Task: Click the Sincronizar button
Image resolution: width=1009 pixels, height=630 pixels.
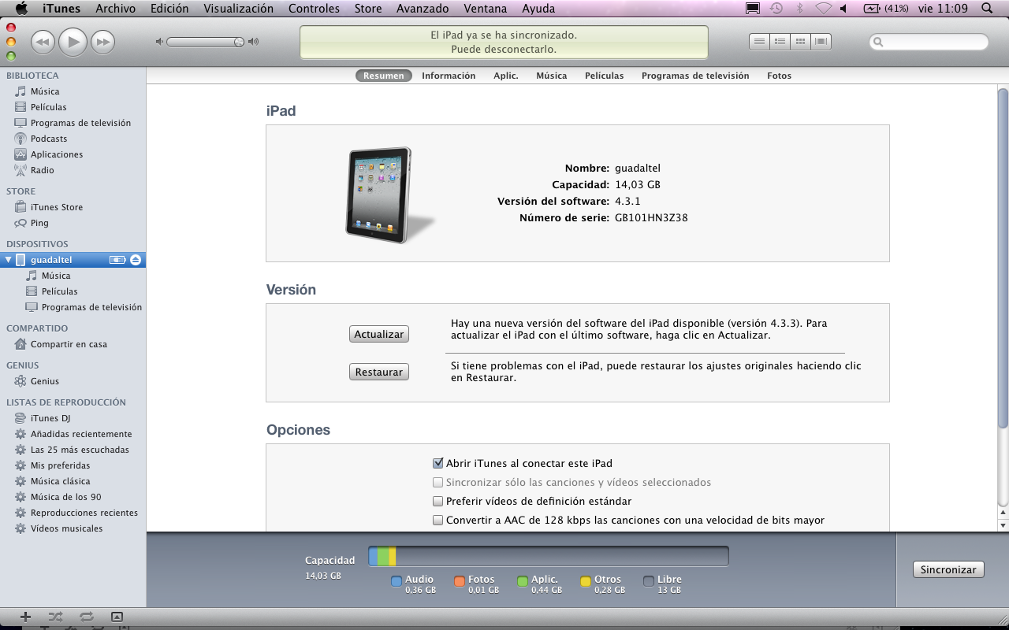Action: (948, 569)
